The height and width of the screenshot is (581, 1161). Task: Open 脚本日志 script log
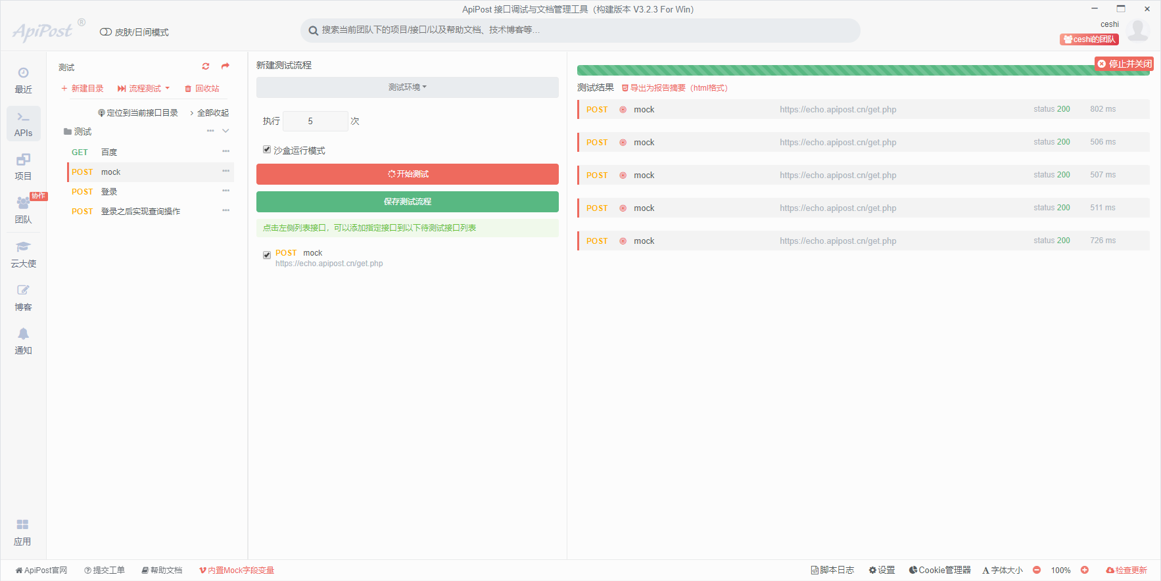click(832, 570)
